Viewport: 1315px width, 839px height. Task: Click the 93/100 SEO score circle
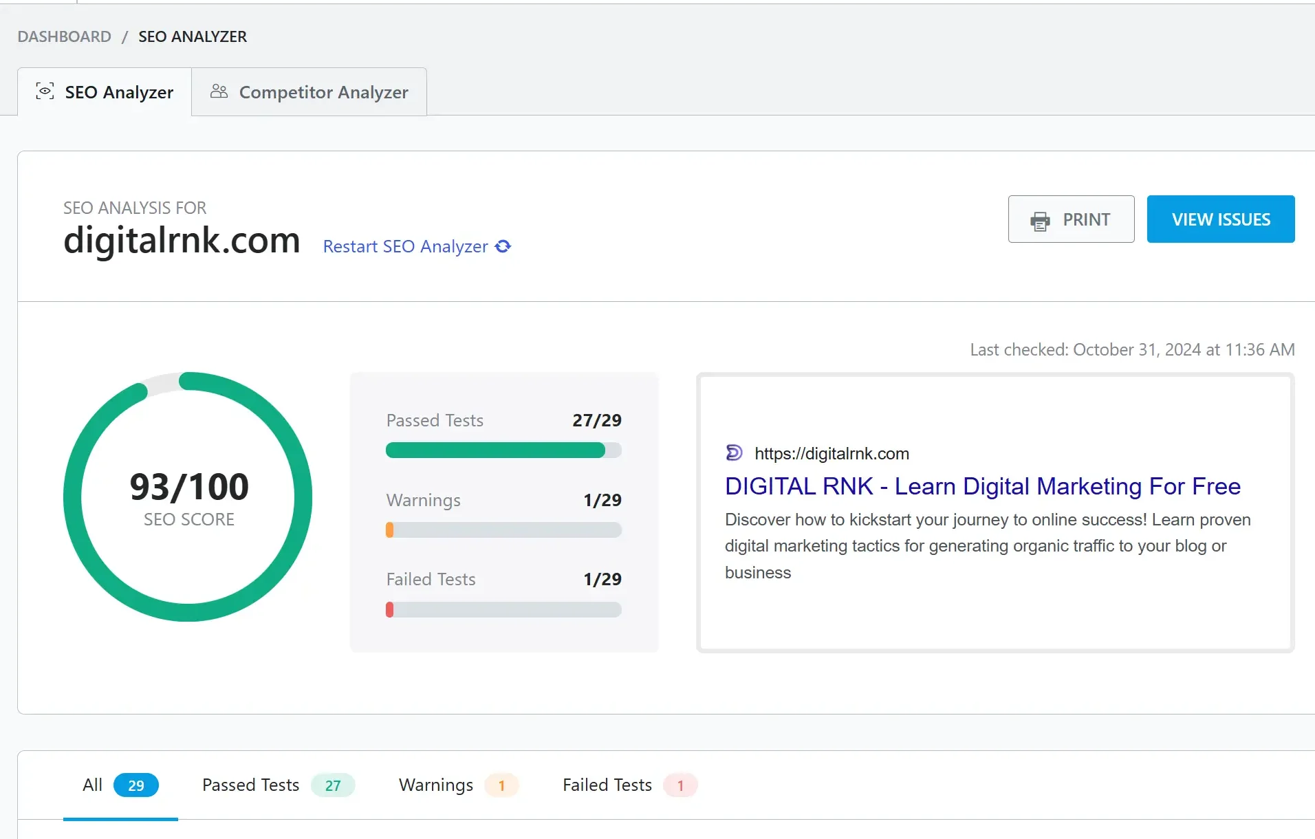coord(188,497)
